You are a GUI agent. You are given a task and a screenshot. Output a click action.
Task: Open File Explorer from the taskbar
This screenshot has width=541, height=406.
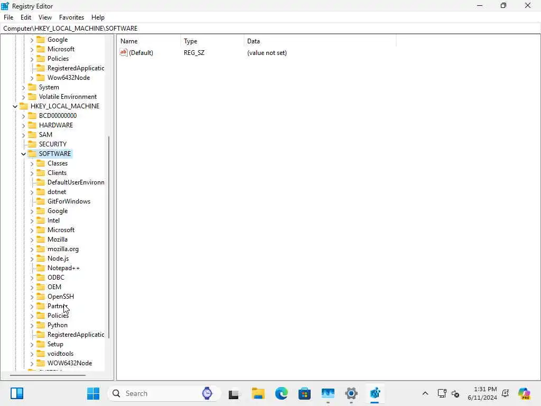tap(258, 393)
